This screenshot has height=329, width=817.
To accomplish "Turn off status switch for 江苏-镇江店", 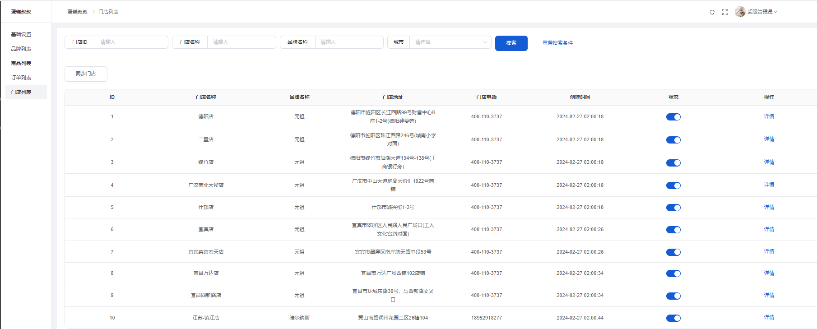I will coord(673,318).
